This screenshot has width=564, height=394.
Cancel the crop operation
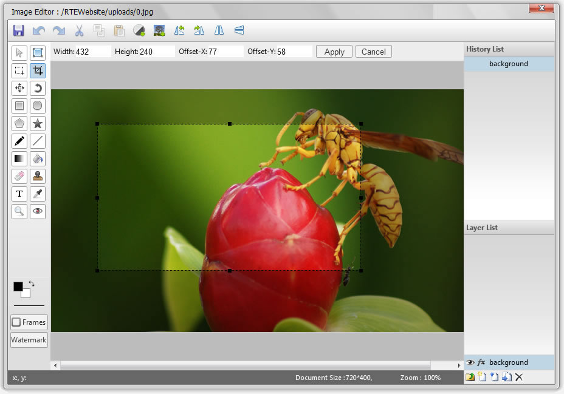[373, 52]
